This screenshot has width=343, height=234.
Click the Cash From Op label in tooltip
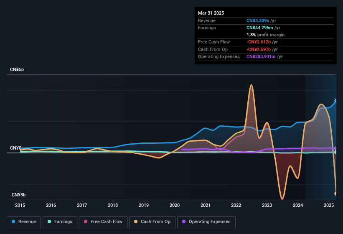point(213,49)
